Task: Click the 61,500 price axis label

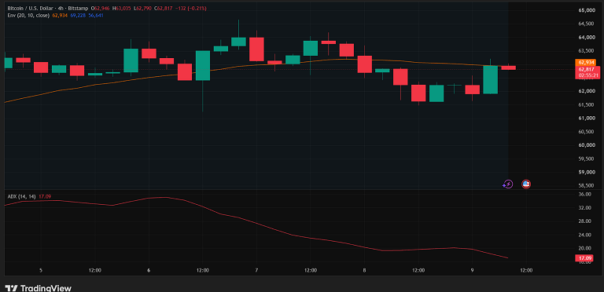Action: (x=586, y=104)
